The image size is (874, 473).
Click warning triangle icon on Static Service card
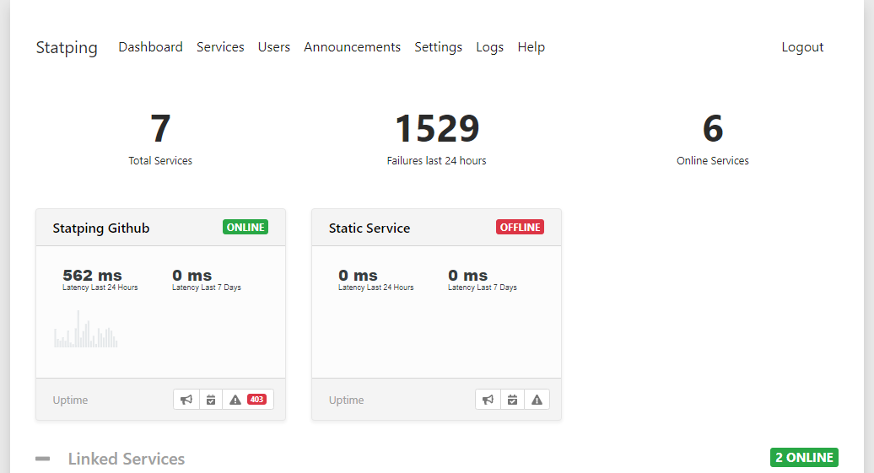coord(537,400)
